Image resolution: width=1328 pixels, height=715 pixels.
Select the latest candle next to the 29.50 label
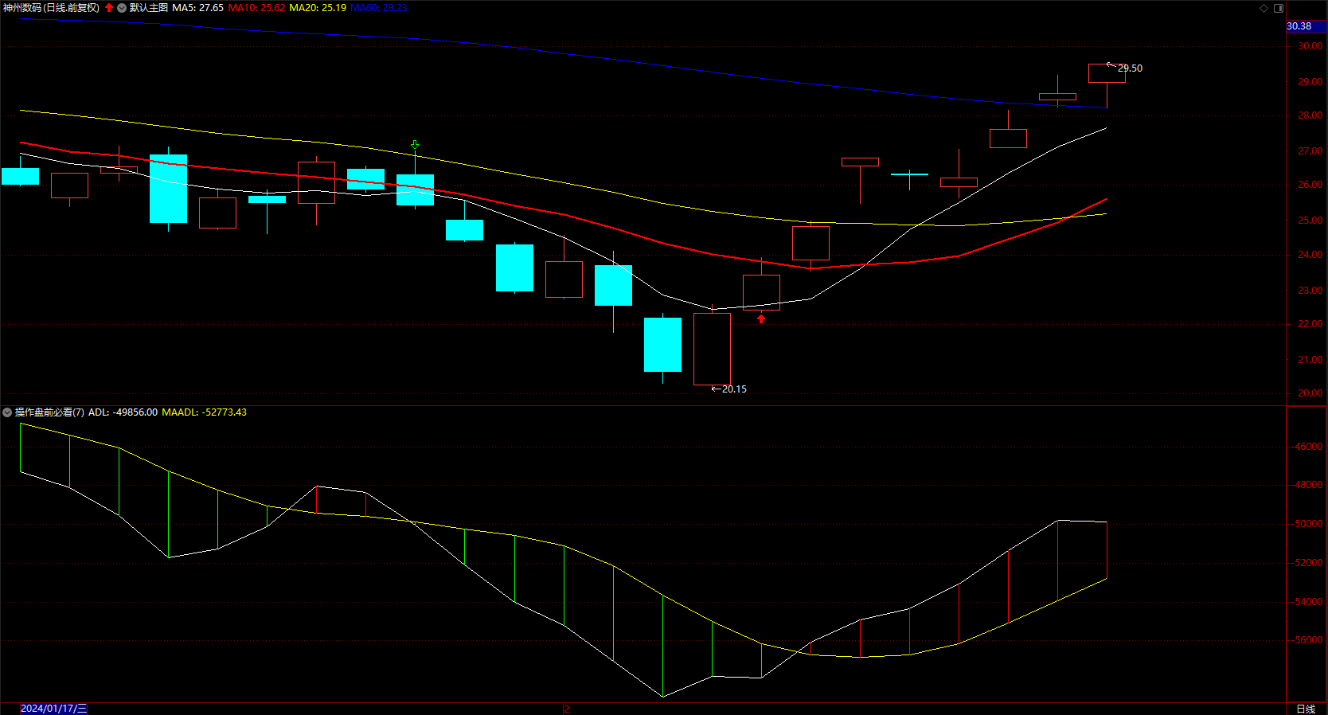coord(1107,73)
